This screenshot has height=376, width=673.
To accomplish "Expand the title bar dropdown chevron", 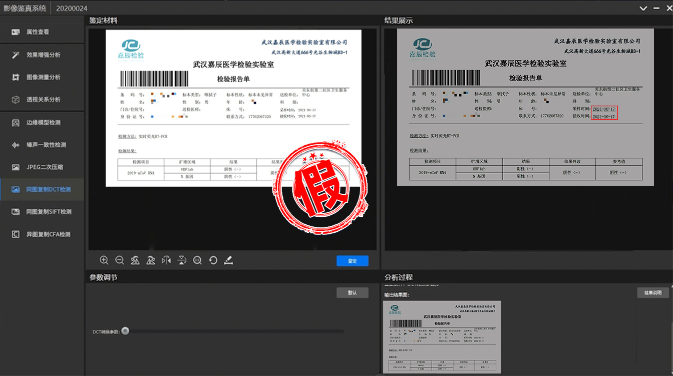I will click(x=643, y=8).
